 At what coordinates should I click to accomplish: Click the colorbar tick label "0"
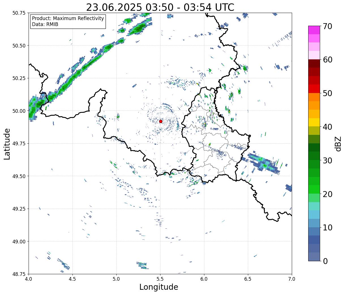click(x=325, y=261)
